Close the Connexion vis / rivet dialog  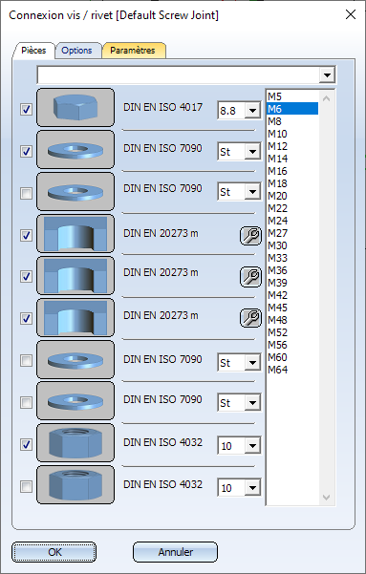351,14
